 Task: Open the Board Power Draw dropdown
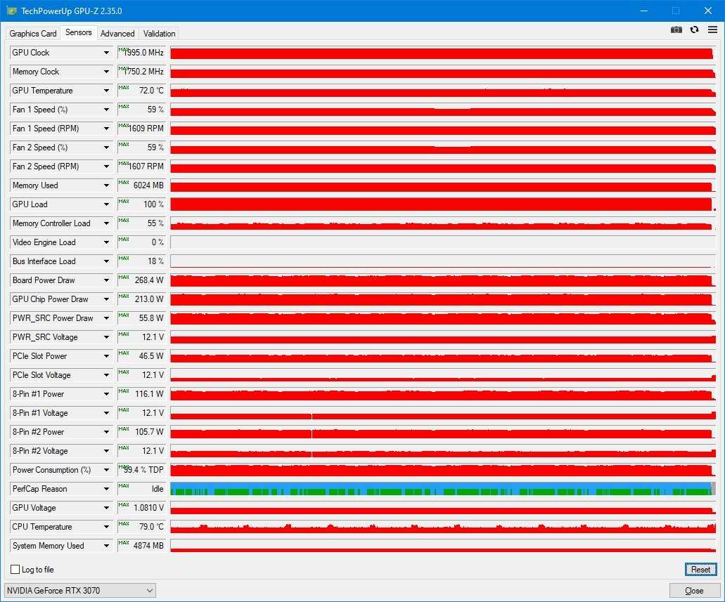tap(106, 280)
